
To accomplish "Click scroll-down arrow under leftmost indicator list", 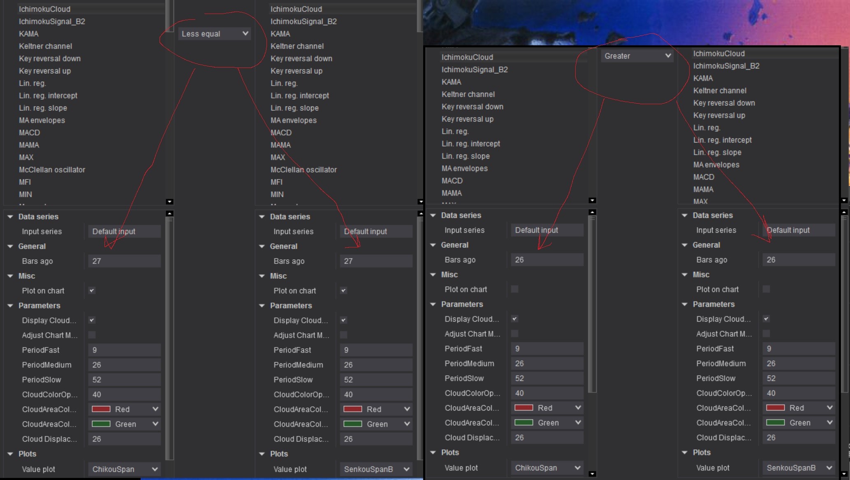I will click(x=169, y=202).
